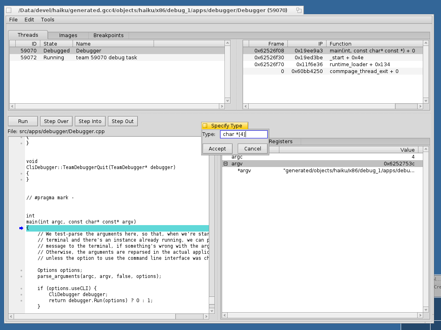Click the Step Over button
This screenshot has height=330, width=441.
[56, 121]
